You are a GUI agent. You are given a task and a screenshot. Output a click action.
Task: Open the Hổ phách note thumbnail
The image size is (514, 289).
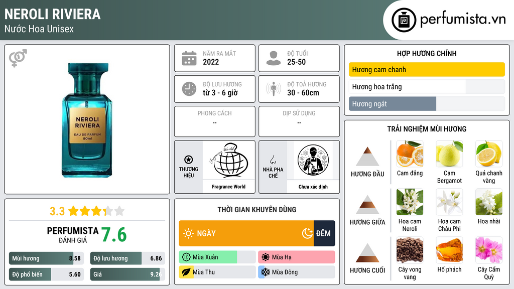449,250
